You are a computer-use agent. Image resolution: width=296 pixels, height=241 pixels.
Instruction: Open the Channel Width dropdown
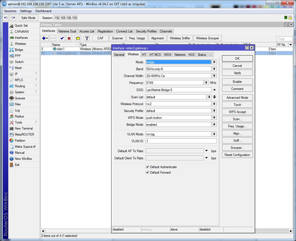click(214, 76)
